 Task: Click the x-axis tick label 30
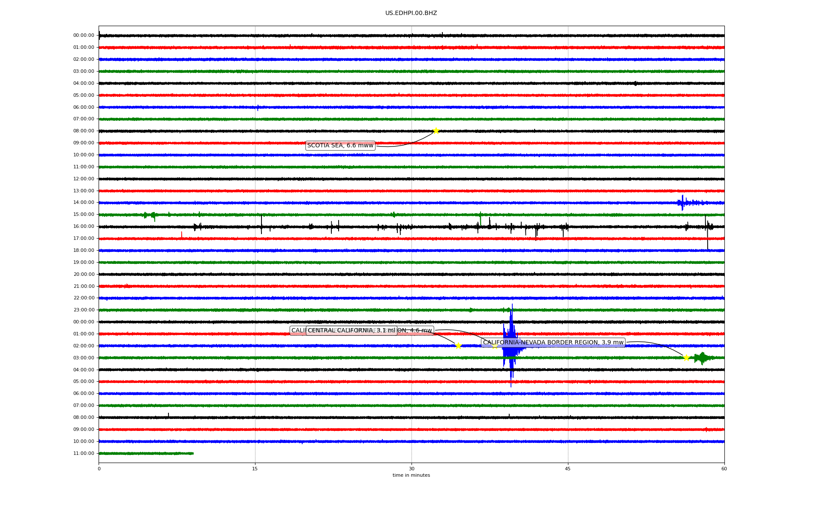(411, 469)
